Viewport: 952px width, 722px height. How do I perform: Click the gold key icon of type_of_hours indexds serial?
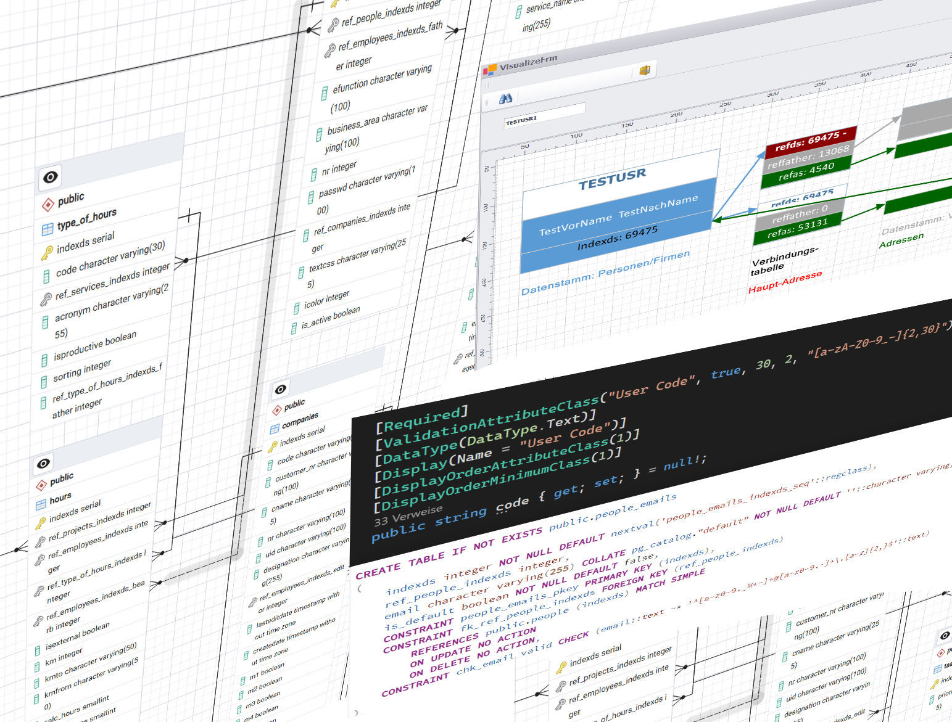(x=47, y=252)
